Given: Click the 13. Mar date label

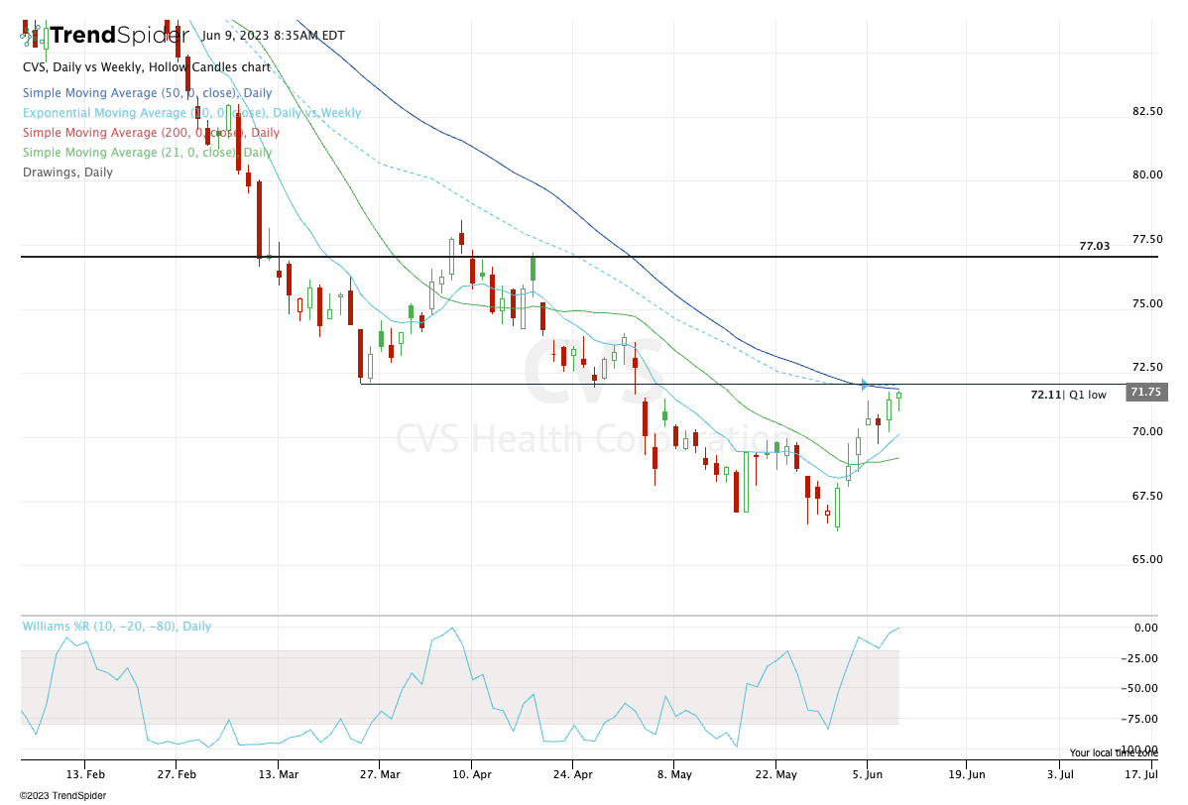Looking at the screenshot, I should (x=278, y=774).
